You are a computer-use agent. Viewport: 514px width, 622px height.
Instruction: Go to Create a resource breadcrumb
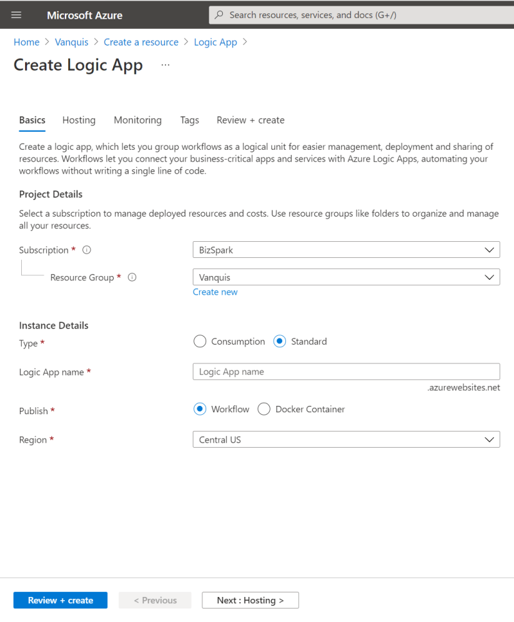click(141, 42)
